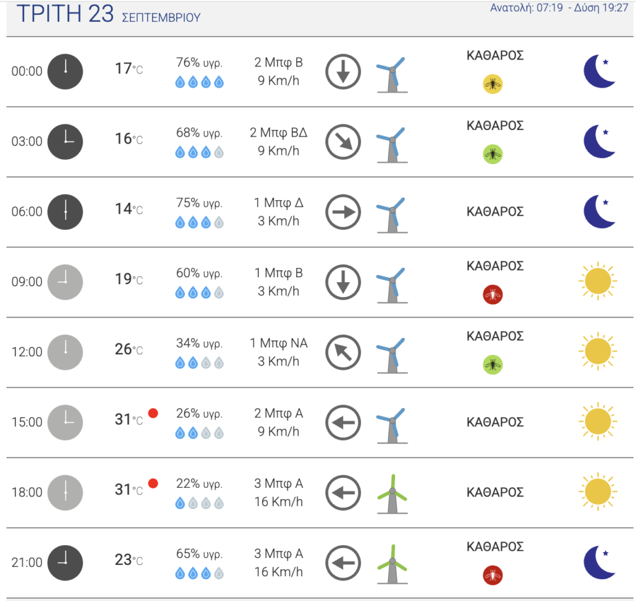The image size is (636, 601).
Task: Click the gray clock icon for 15:00
Action: pyautogui.click(x=65, y=423)
